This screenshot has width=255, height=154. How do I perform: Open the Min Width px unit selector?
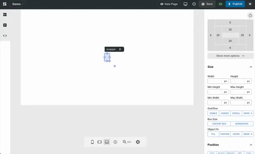[x=225, y=103]
